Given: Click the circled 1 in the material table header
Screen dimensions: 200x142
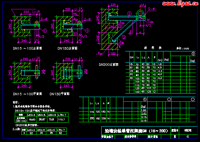Looking at the screenshot, I should click(194, 54).
